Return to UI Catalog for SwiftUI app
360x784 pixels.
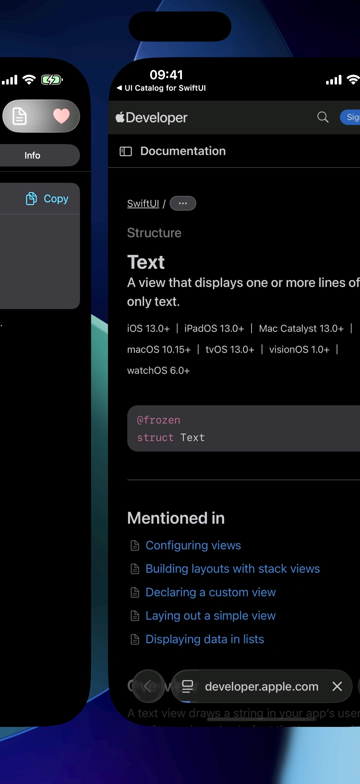(x=161, y=88)
